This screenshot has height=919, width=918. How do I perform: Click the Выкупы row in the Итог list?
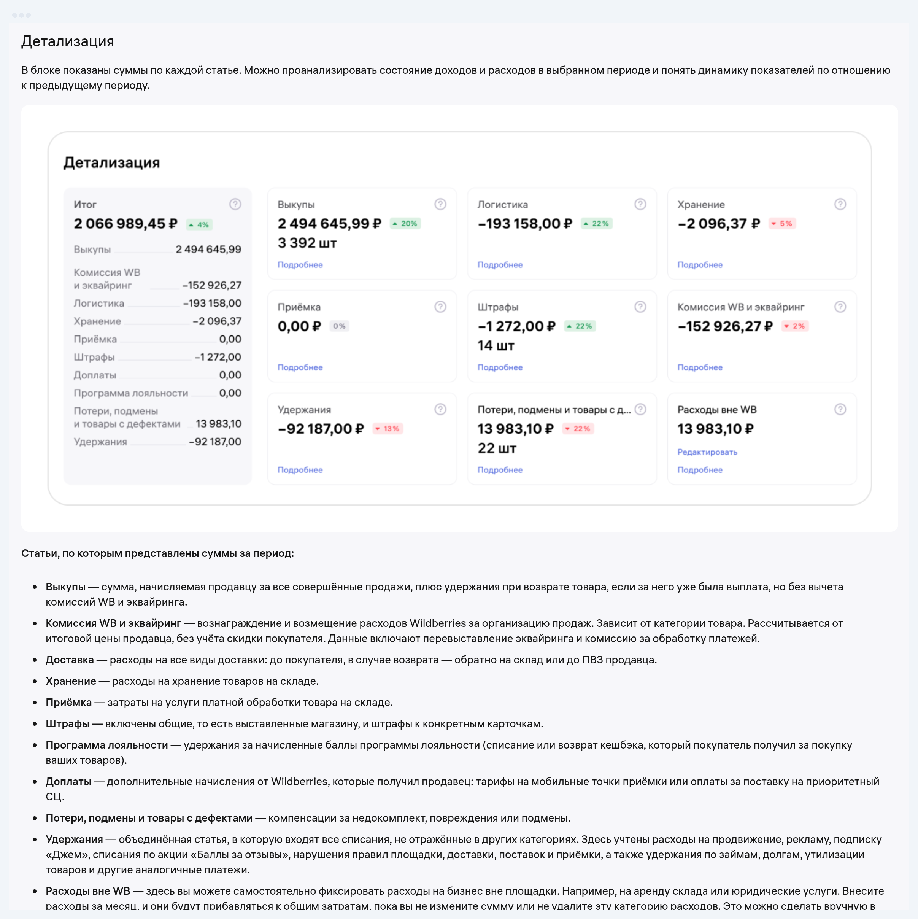(x=157, y=249)
